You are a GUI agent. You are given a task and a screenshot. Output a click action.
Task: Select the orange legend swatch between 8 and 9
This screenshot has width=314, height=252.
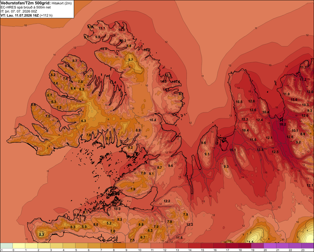coord(119,245)
